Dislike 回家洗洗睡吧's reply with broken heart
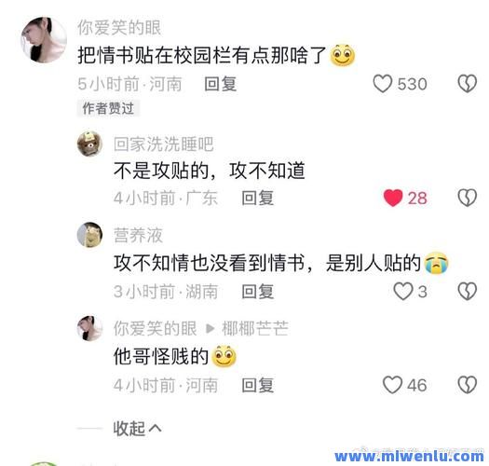 (x=468, y=198)
